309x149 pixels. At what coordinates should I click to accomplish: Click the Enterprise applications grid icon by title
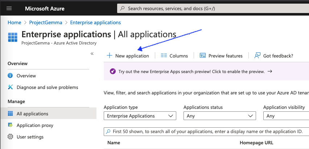click(13, 37)
